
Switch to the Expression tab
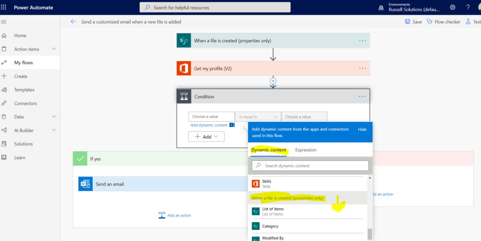click(x=305, y=150)
